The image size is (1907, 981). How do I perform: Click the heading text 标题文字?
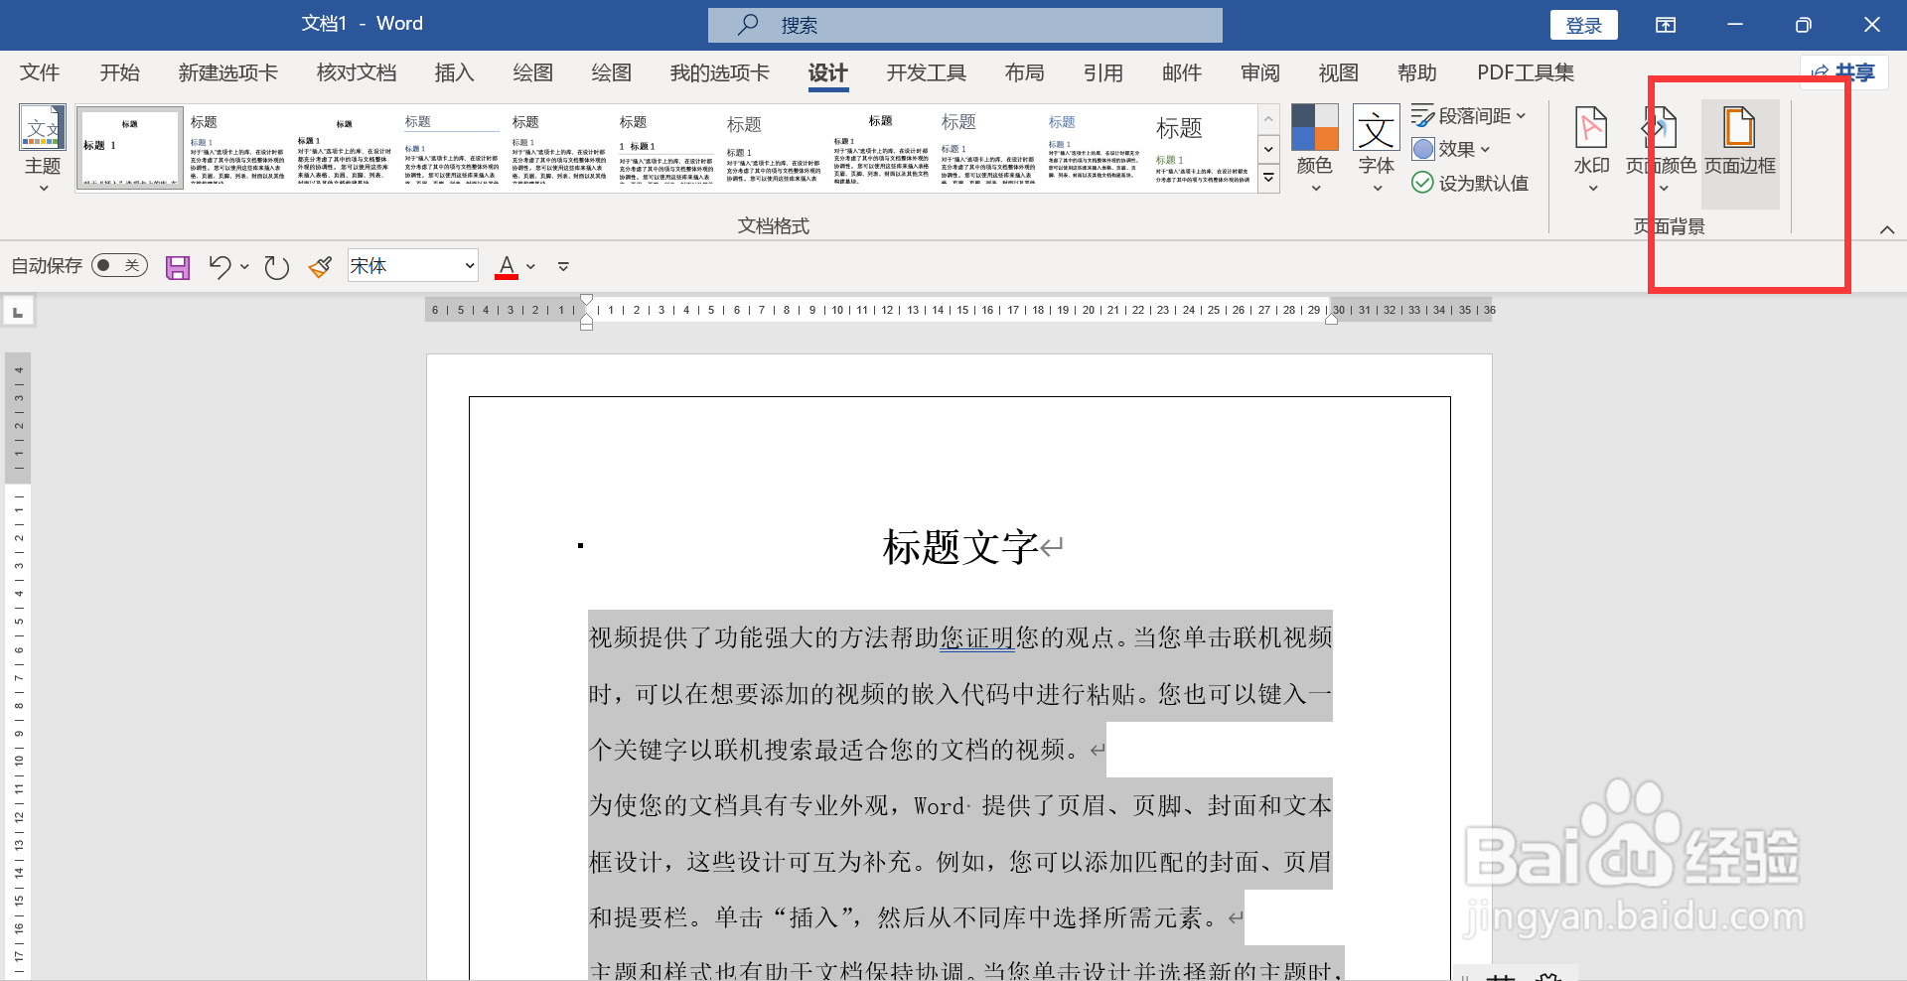point(960,547)
